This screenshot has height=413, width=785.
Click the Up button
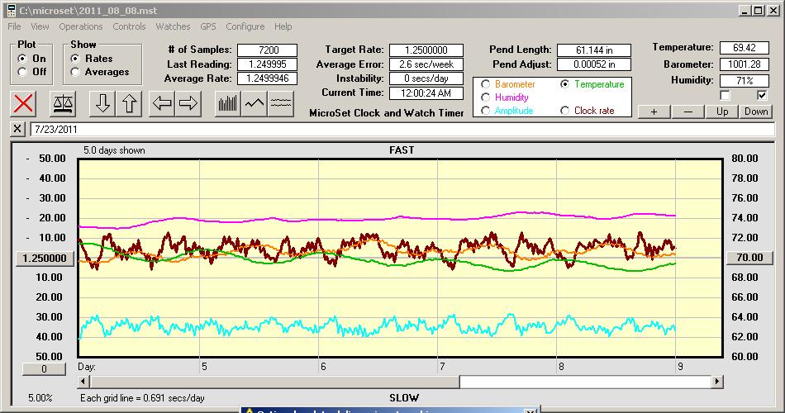pos(722,112)
